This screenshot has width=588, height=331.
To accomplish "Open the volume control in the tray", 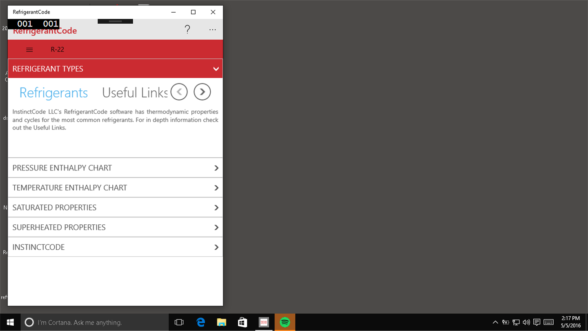I will coord(526,322).
